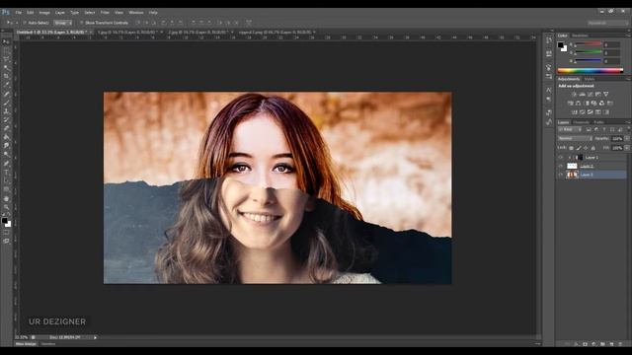Select the Rectangular Marquee tool
632x355 pixels.
point(6,50)
